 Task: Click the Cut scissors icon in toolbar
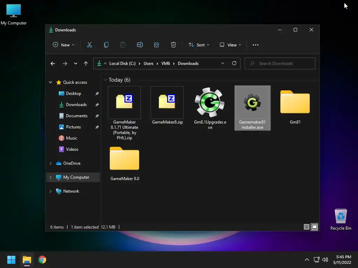[89, 45]
